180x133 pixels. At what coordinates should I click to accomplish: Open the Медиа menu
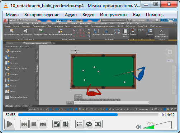pyautogui.click(x=12, y=15)
